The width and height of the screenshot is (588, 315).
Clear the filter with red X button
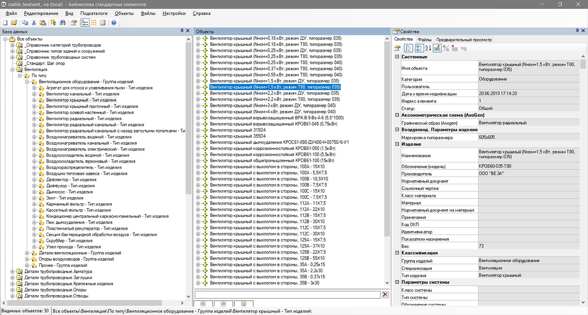click(x=385, y=294)
